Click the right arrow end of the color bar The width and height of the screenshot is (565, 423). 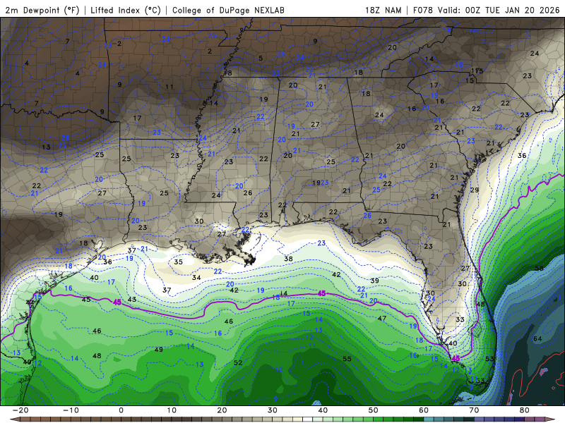point(550,419)
